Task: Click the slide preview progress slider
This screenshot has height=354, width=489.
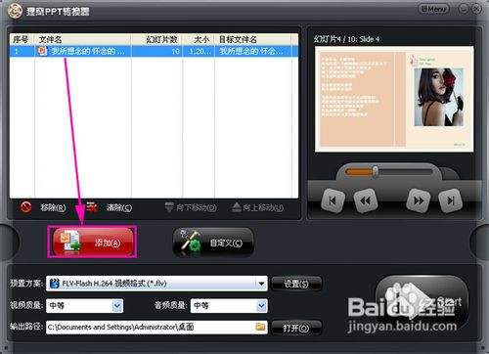Action: click(x=389, y=171)
